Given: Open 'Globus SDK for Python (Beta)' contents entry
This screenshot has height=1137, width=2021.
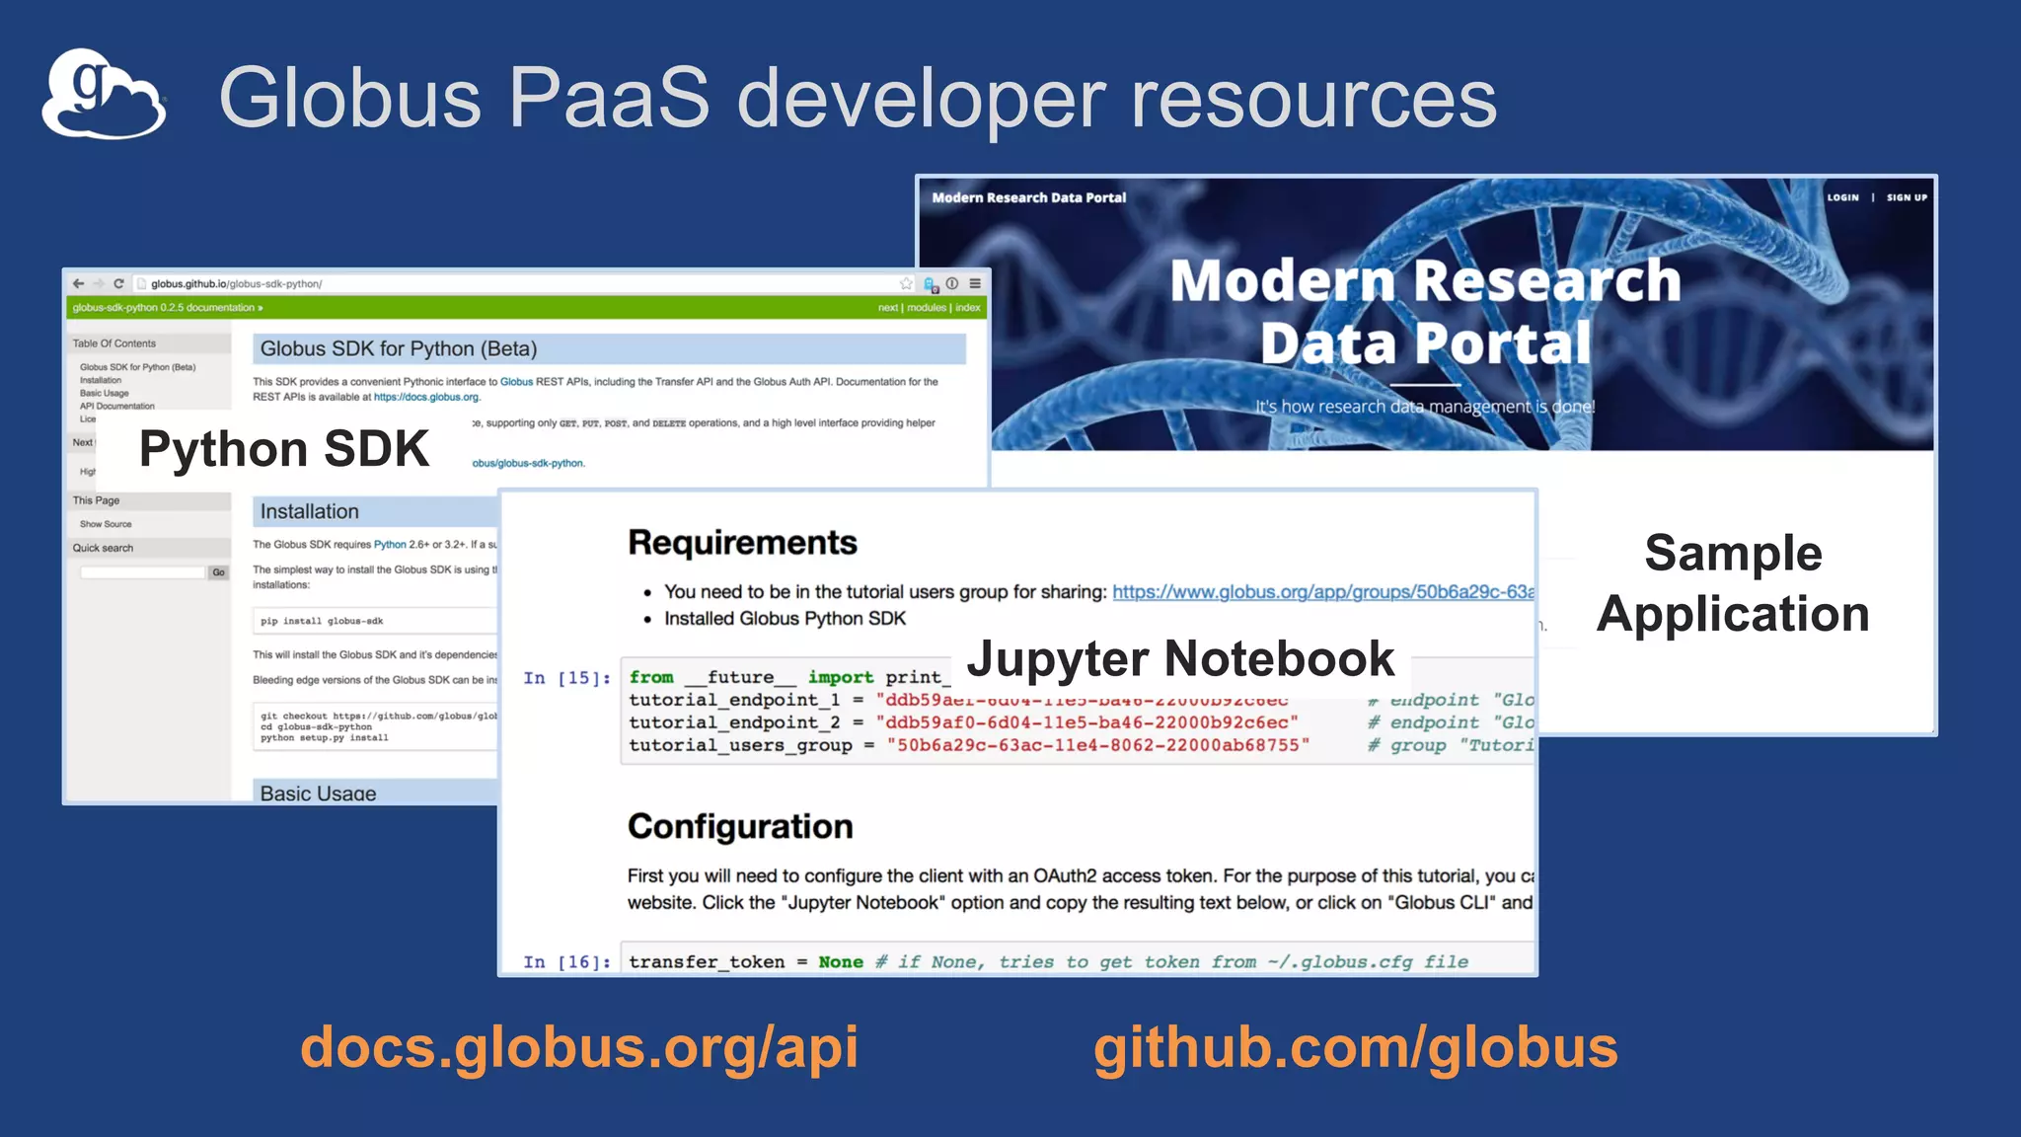Looking at the screenshot, I should click(x=137, y=367).
